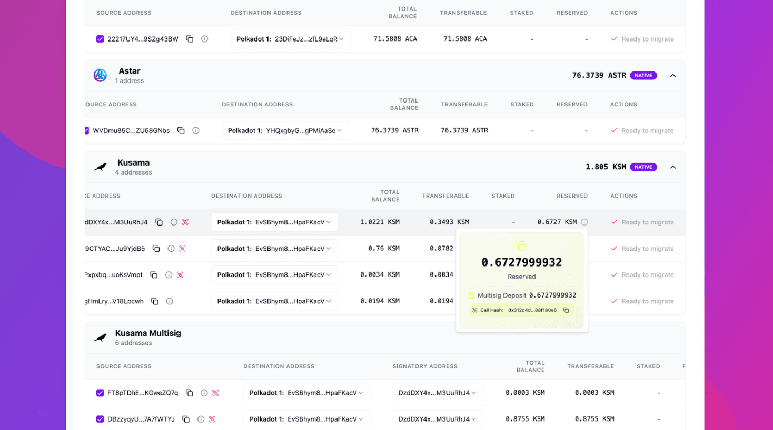
Task: Click multisig icon for DBzzyqyU...7A7fWTYJ
Action: (212, 419)
